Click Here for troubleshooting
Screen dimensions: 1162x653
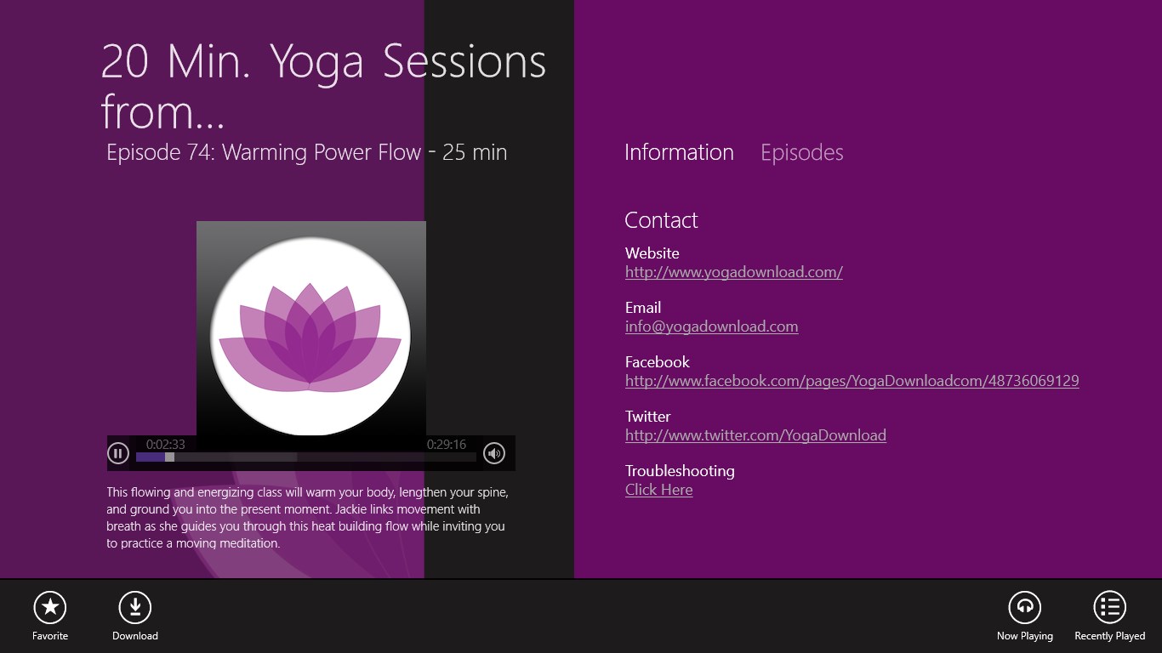point(658,490)
